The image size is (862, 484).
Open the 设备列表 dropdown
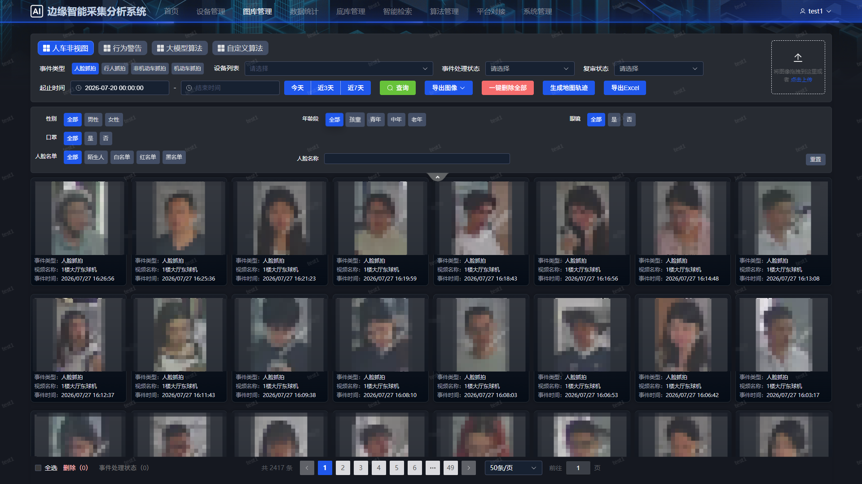click(339, 69)
